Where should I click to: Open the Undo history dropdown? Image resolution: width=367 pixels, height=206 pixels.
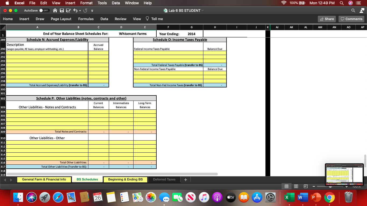pos(80,10)
